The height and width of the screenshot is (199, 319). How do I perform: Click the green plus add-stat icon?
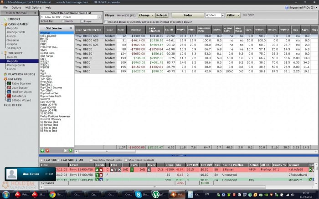[x=42, y=151]
